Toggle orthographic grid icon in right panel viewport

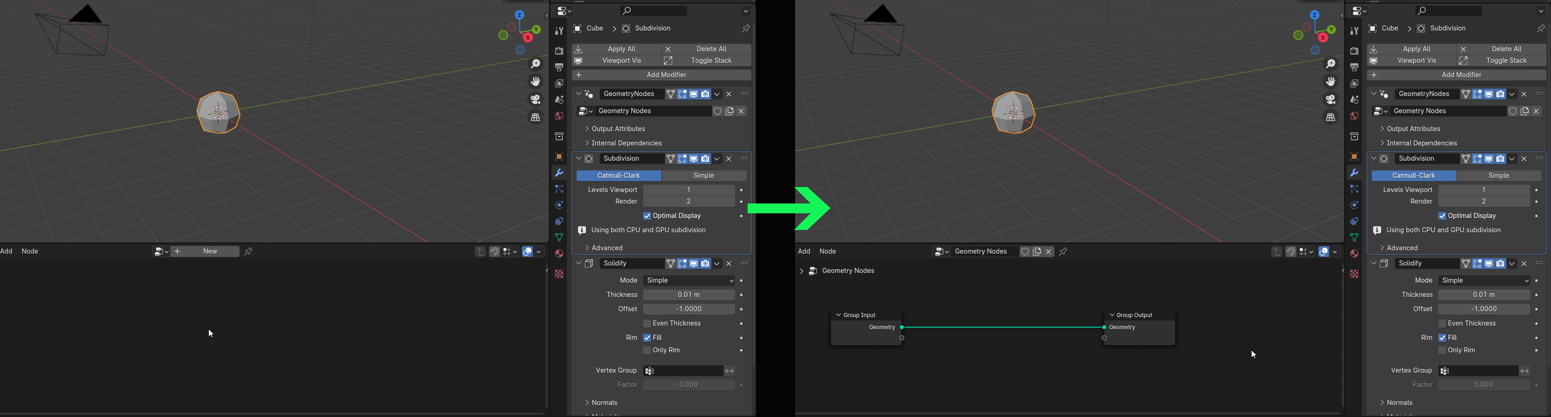tap(1330, 117)
